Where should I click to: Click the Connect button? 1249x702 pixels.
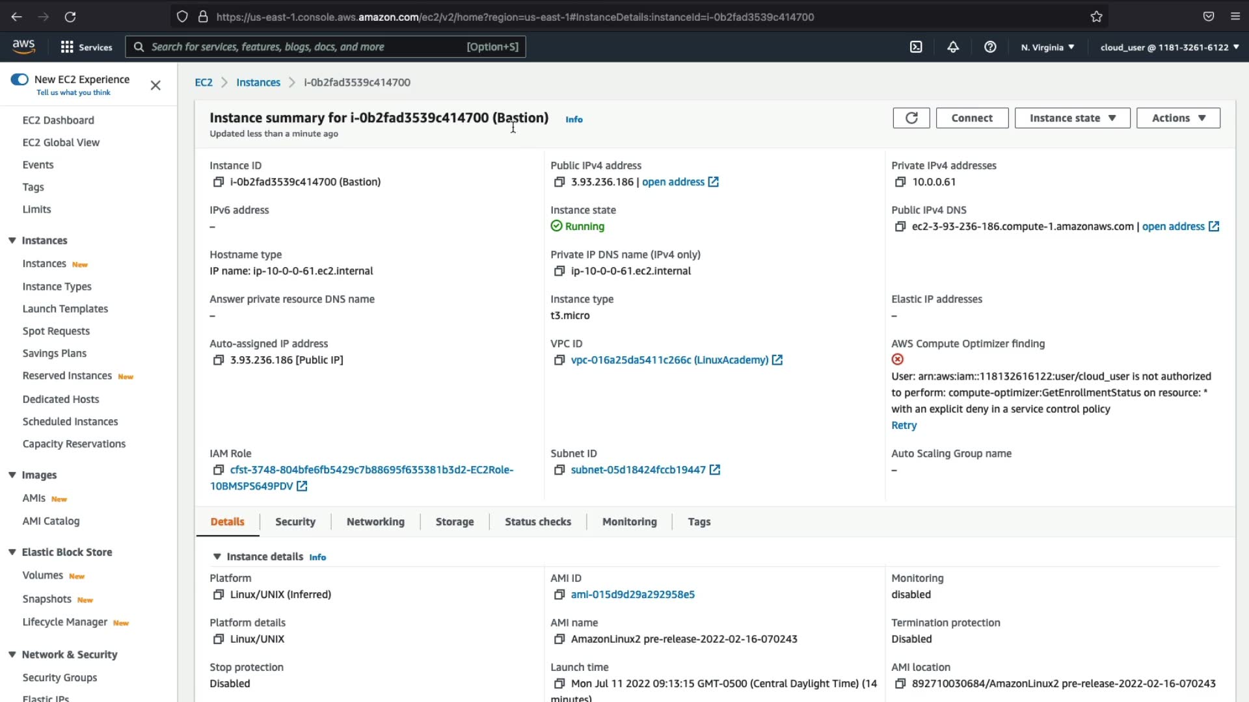[972, 118]
